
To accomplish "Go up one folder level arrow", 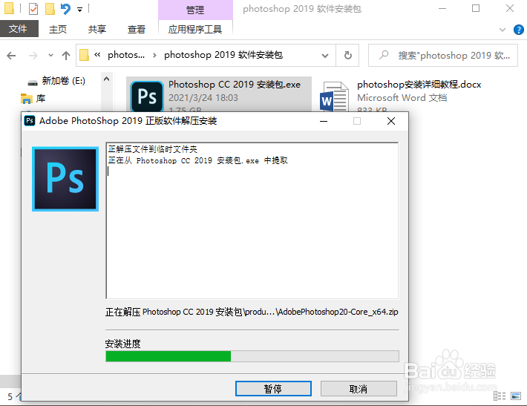I will coord(66,56).
